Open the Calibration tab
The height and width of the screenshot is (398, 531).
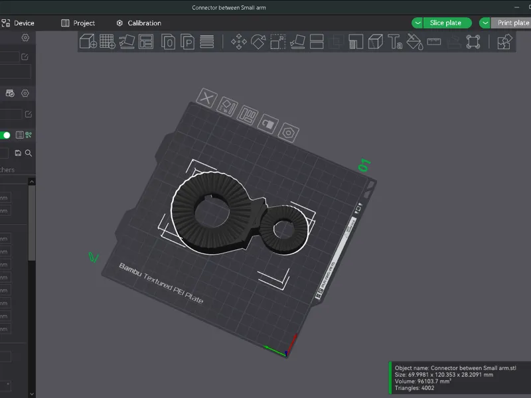[x=139, y=23]
